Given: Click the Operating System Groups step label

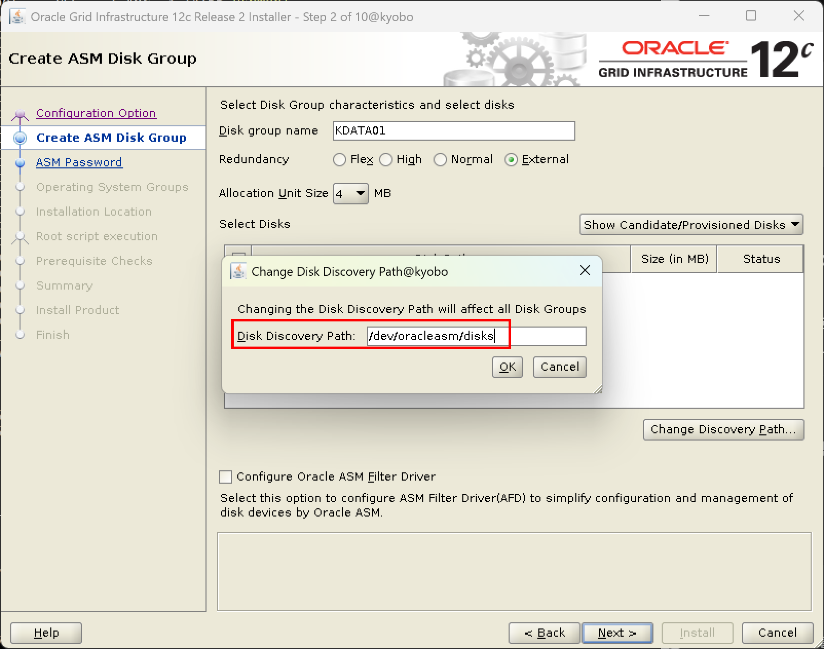Looking at the screenshot, I should pos(113,187).
